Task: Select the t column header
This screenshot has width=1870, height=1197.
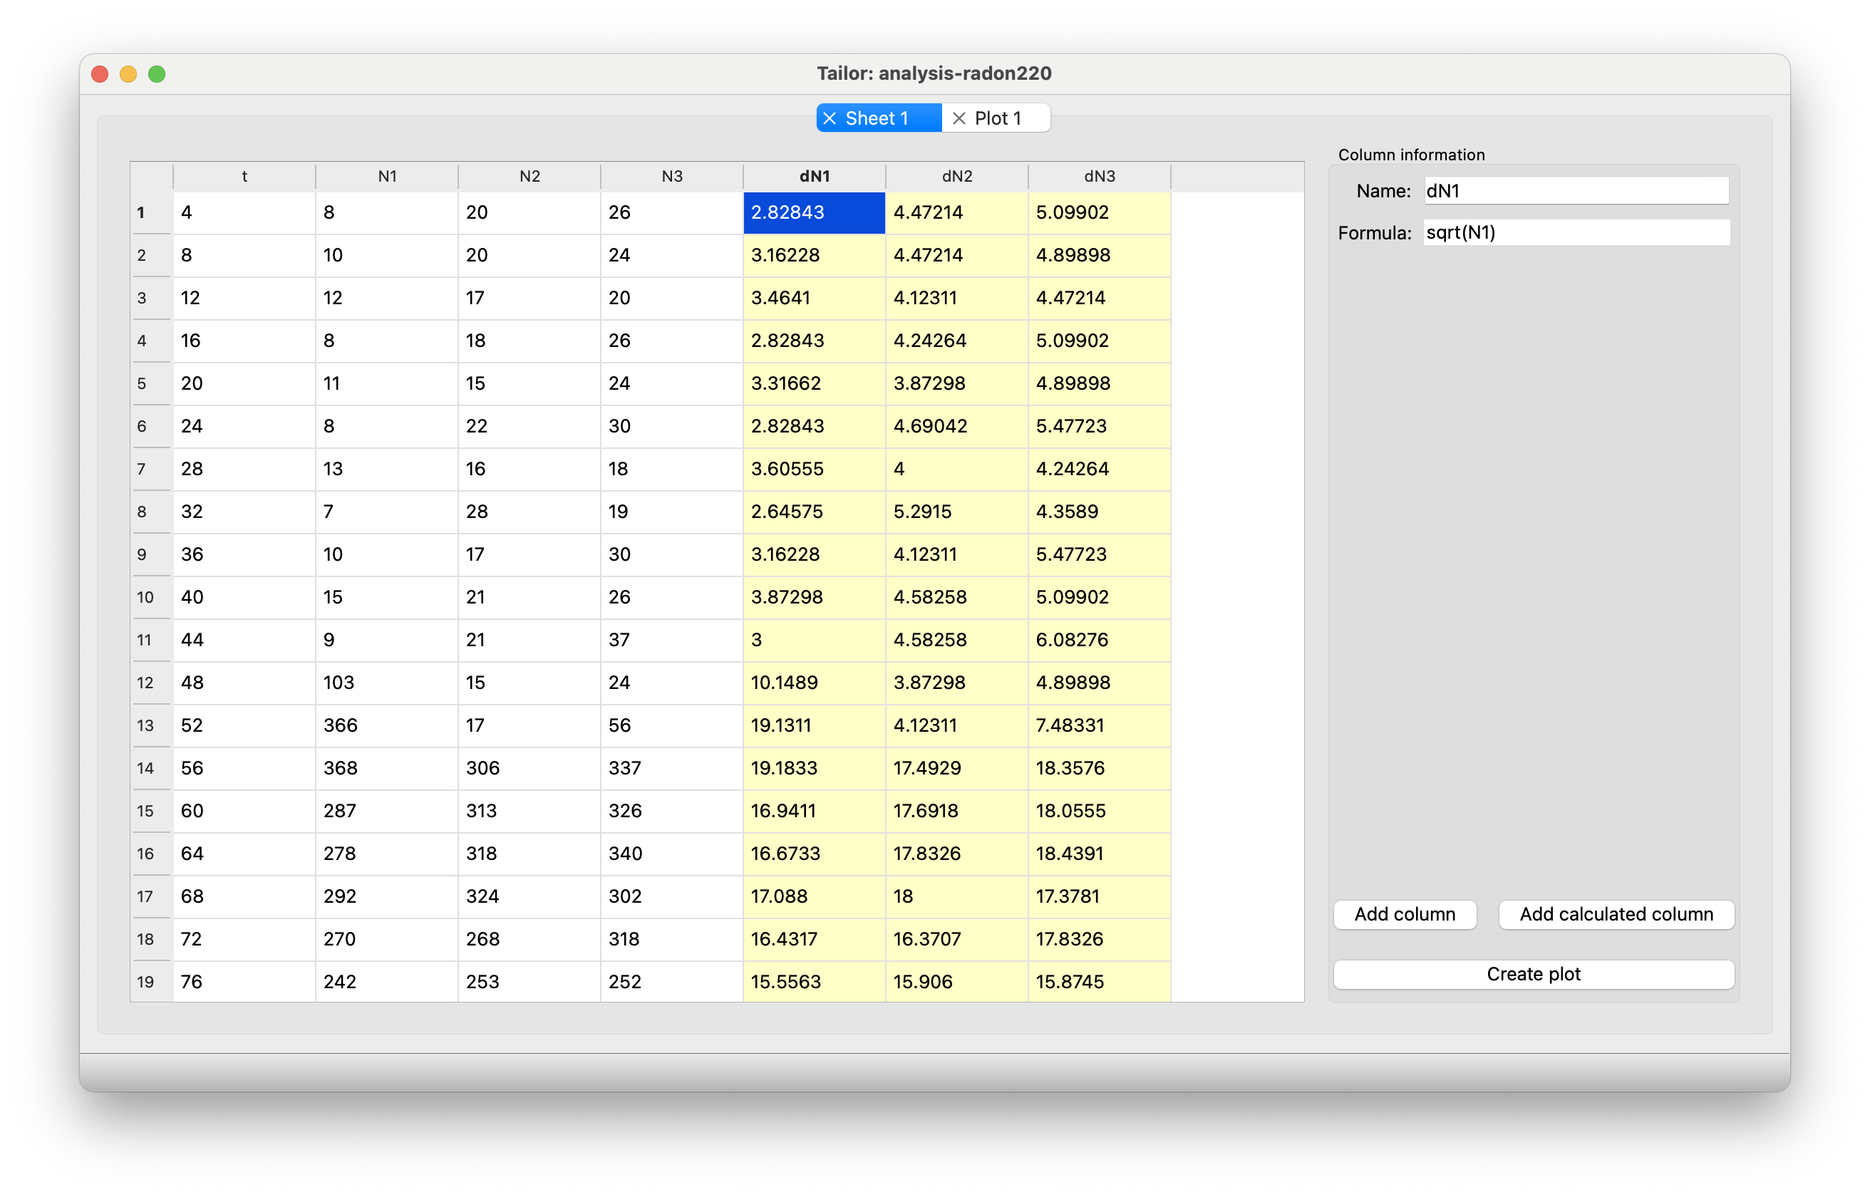Action: coord(243,177)
